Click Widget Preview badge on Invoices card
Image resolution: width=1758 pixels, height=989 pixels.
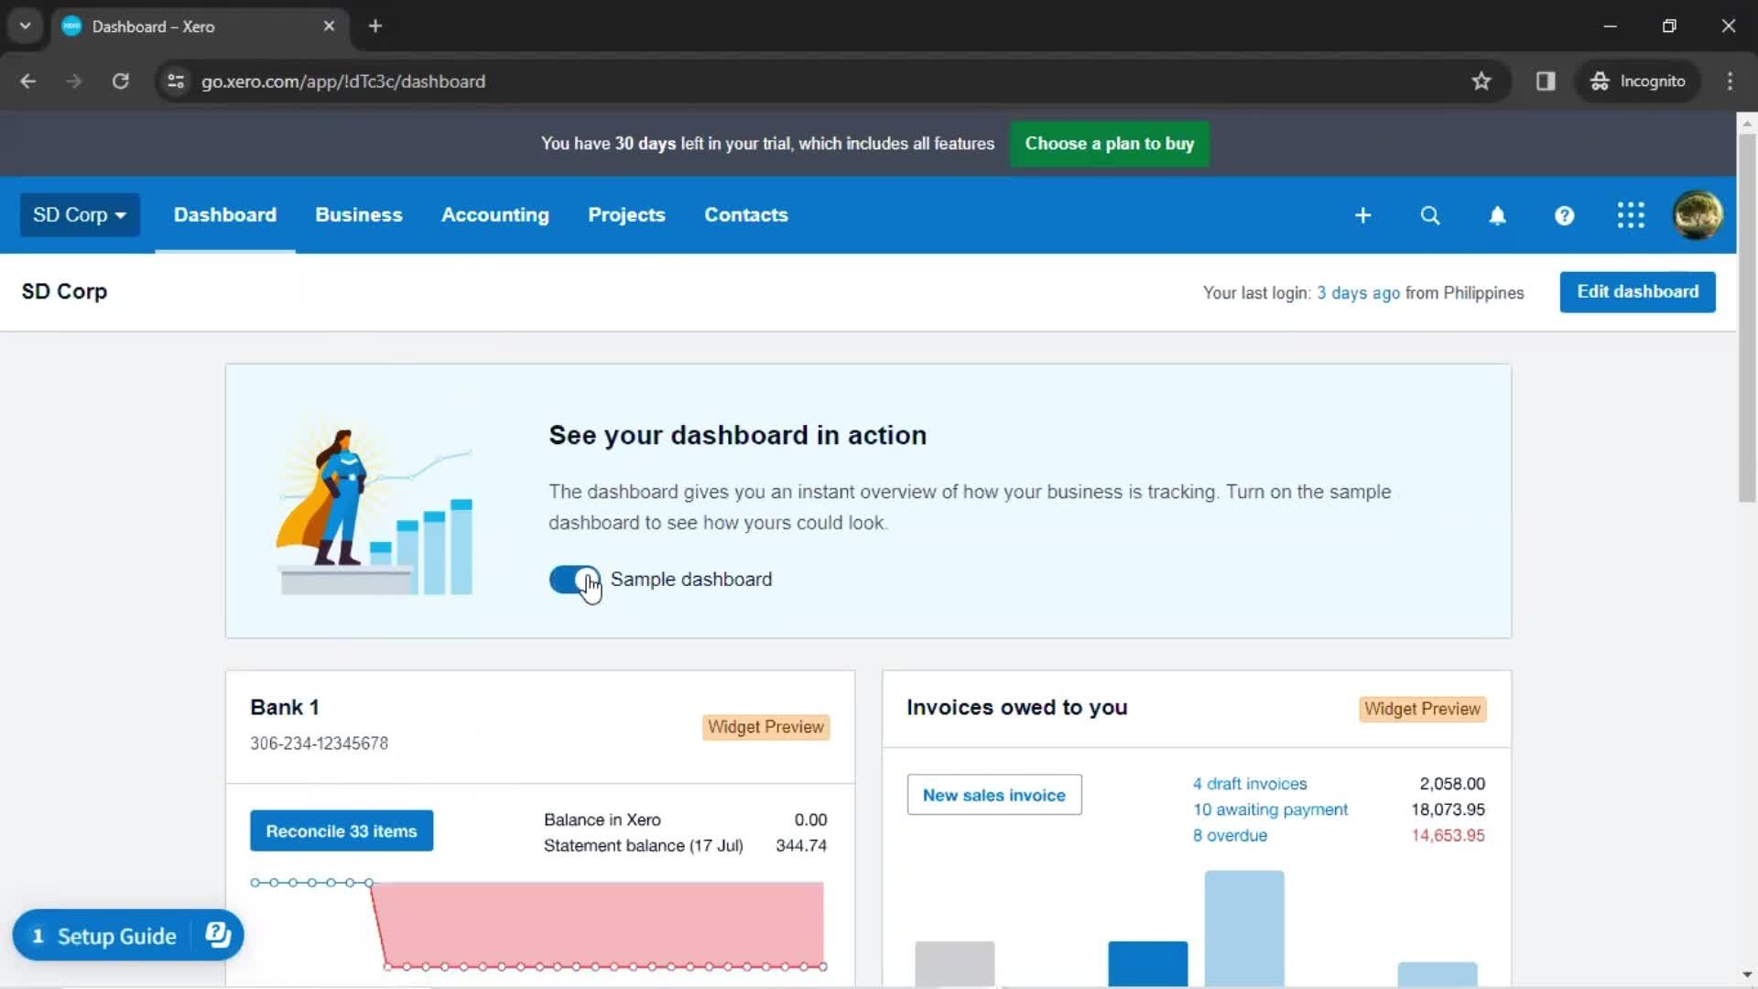pos(1422,709)
